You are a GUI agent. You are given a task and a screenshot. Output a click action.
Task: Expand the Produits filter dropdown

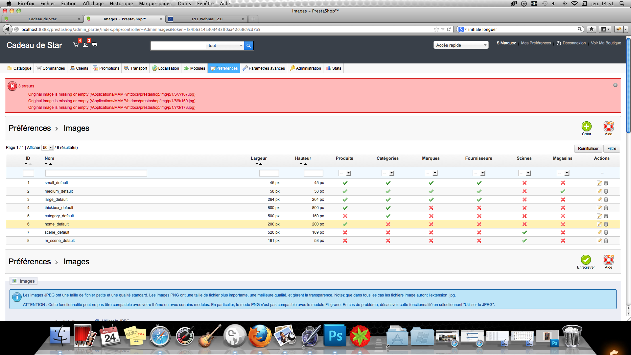(345, 173)
